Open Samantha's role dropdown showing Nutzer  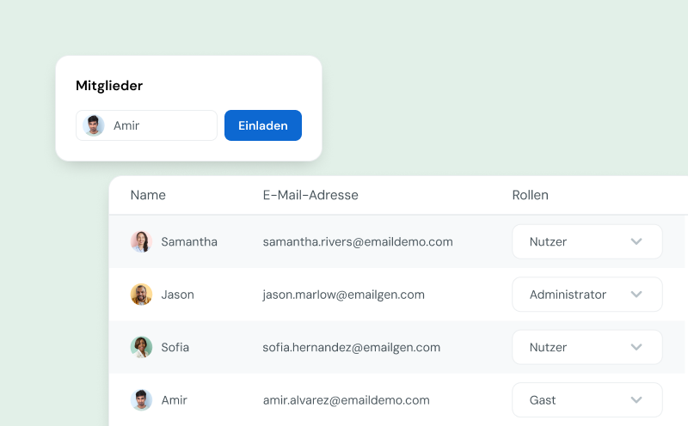587,241
